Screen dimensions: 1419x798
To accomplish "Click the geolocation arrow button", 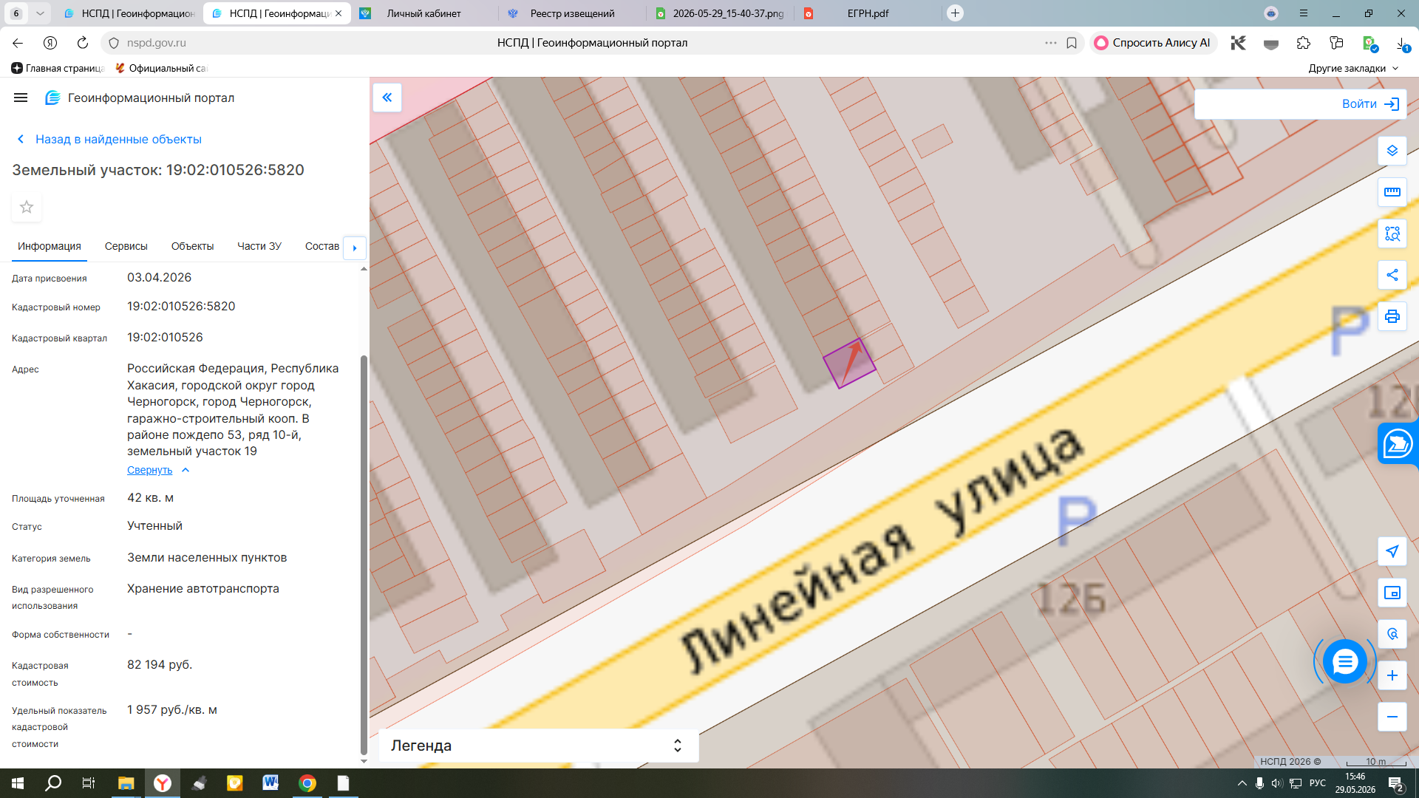I will 1392,551.
